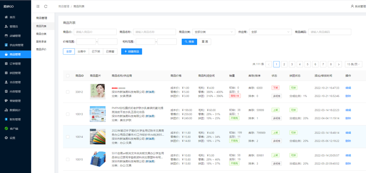Go to previous page with left arrow
The width and height of the screenshot is (366, 173).
[269, 64]
